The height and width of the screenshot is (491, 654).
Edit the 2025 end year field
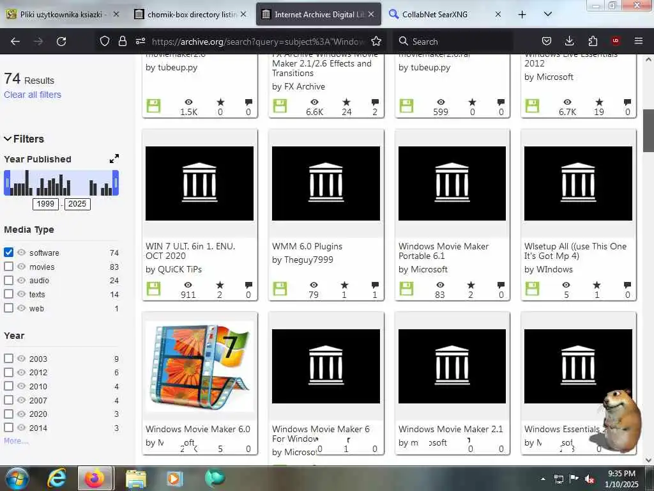tap(77, 204)
